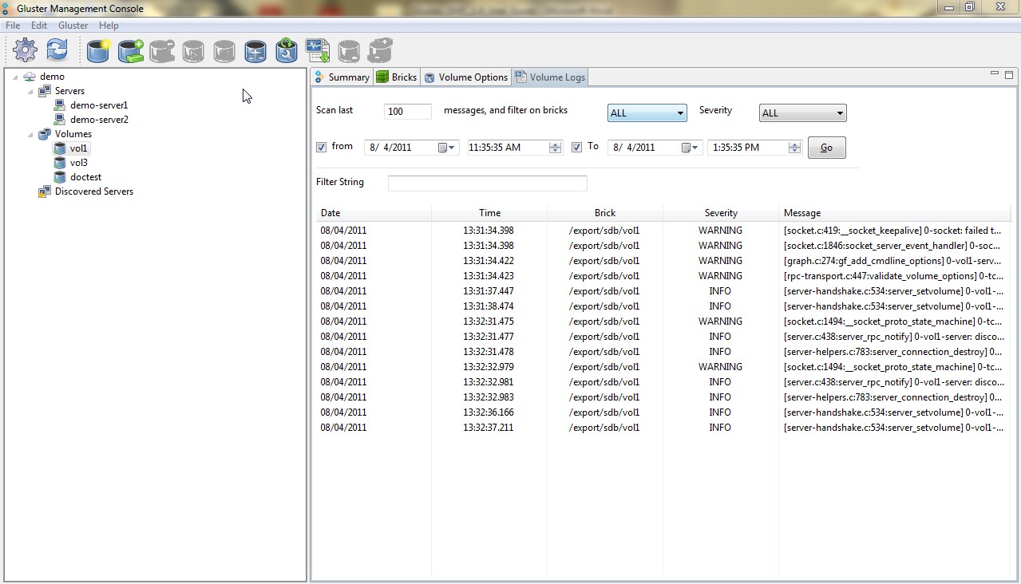Click the create volume icon
Image resolution: width=1021 pixels, height=584 pixels.
click(98, 51)
